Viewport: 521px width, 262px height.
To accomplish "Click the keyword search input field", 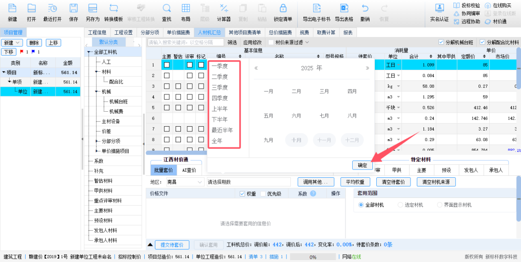I will (186, 42).
